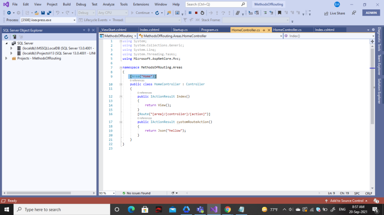Open Microsoft Teams from the taskbar
Image resolution: width=384 pixels, height=215 pixels.
tap(200, 209)
